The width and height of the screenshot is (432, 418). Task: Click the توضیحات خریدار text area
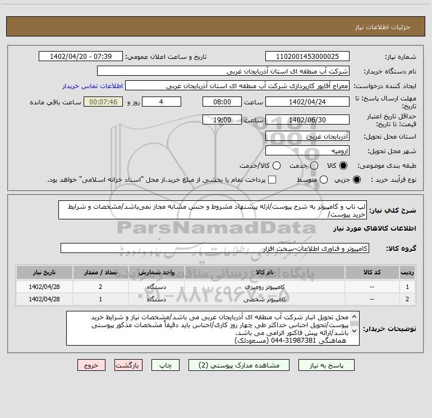coord(213,328)
